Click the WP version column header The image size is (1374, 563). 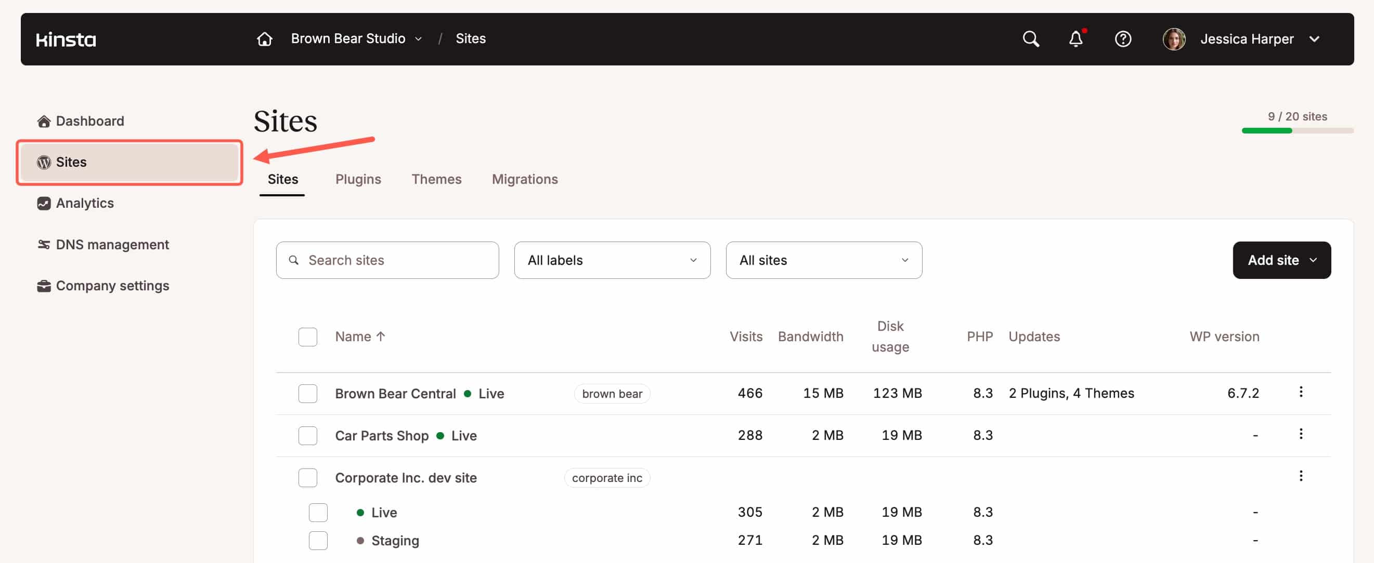click(x=1224, y=337)
